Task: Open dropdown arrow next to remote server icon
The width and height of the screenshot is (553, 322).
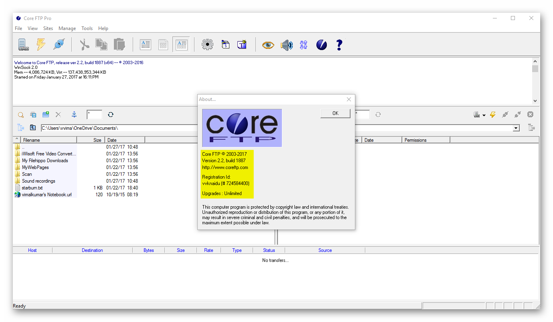Action: point(484,115)
